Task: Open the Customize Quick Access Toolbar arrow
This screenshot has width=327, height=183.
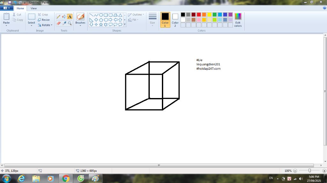Action: 25,3
